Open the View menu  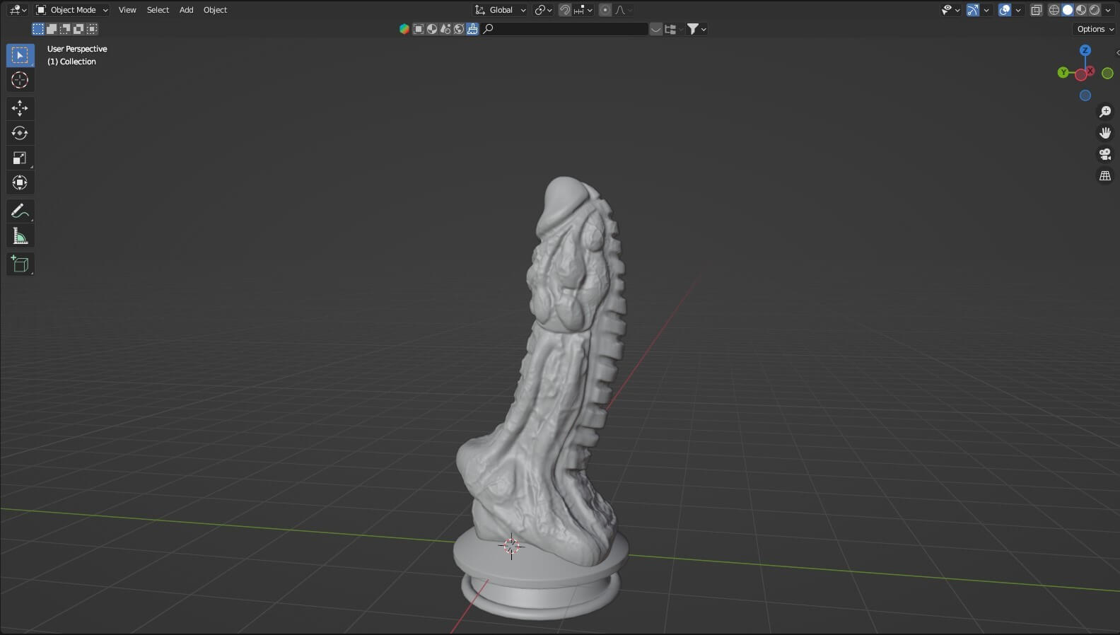click(127, 10)
